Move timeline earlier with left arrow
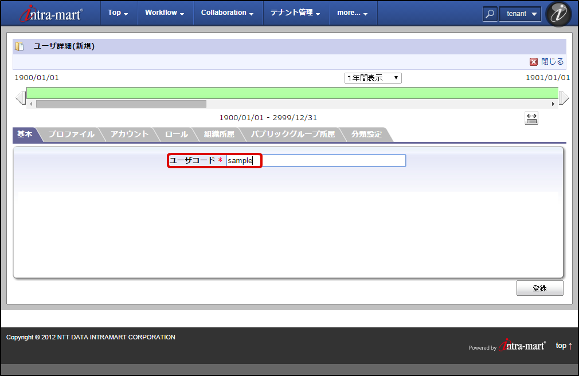Screen dimensions: 579x376 point(21,98)
